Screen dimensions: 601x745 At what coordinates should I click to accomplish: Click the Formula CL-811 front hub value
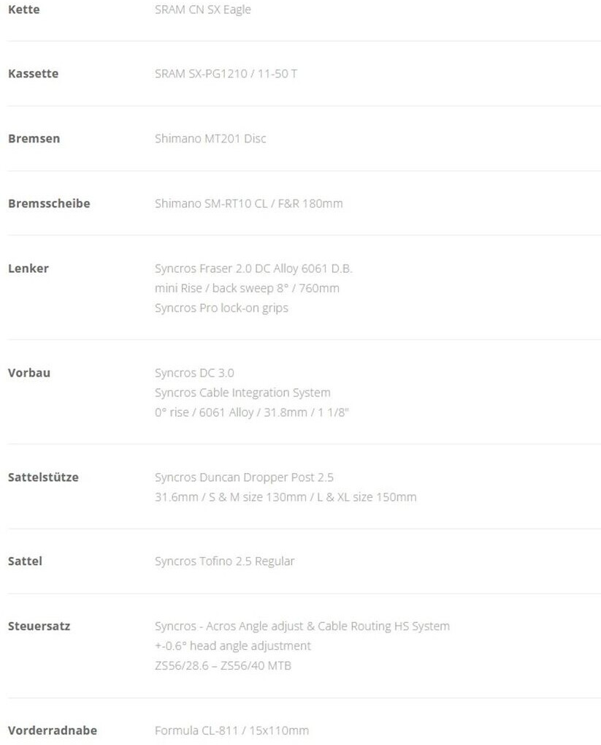(231, 730)
